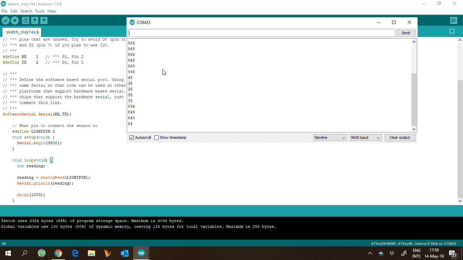
Task: Click the serial output value 849
Action: [x=132, y=112]
